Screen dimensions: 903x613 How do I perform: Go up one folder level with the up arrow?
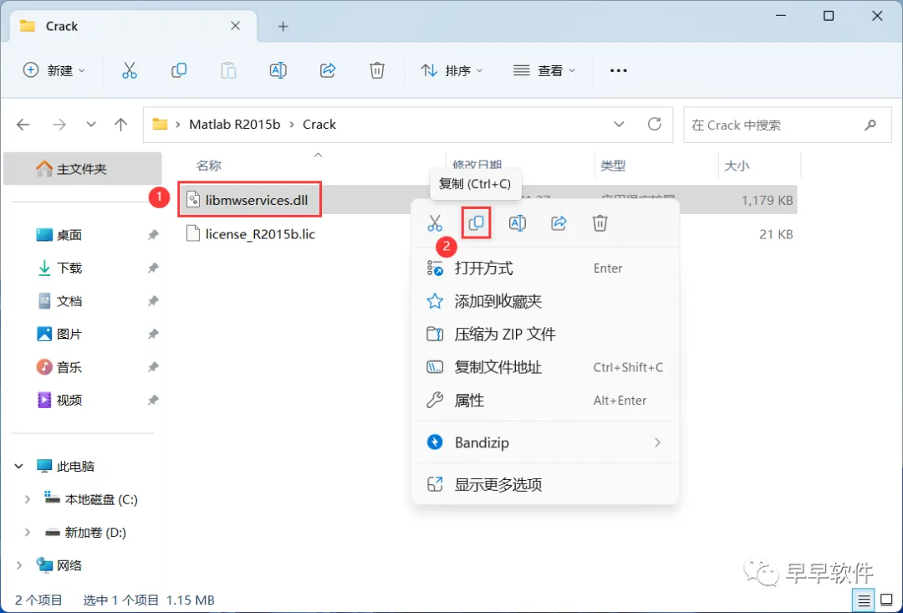121,125
